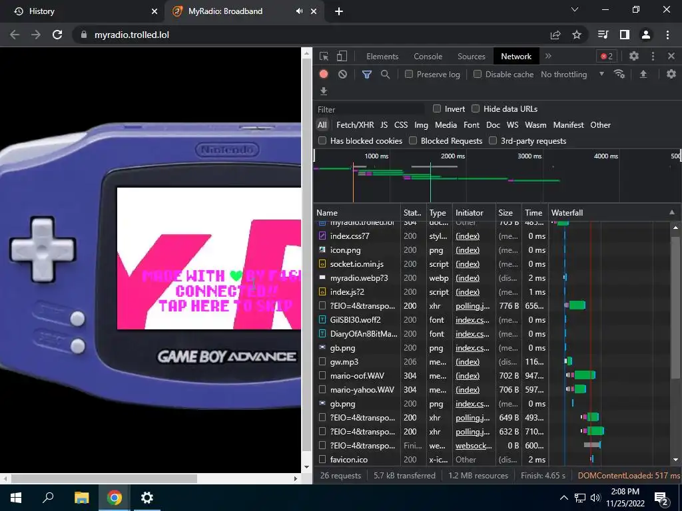Open polling.js initiator for 776 B request
The height and width of the screenshot is (511, 682).
(x=472, y=306)
